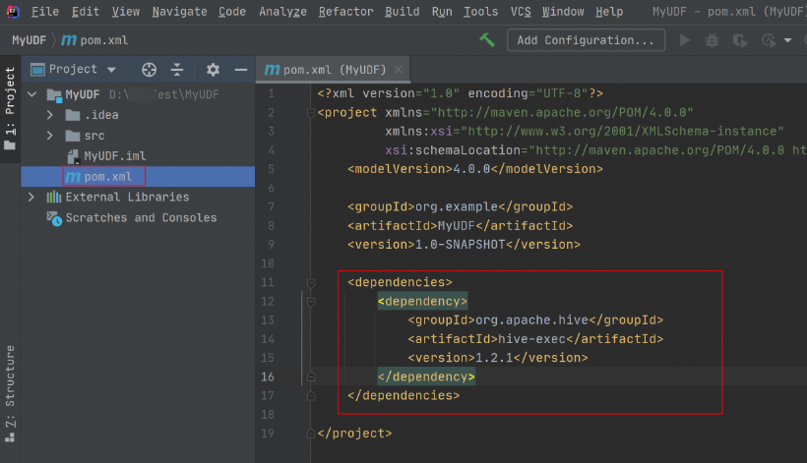
Task: Expand External Libraries node
Action: [x=31, y=197]
